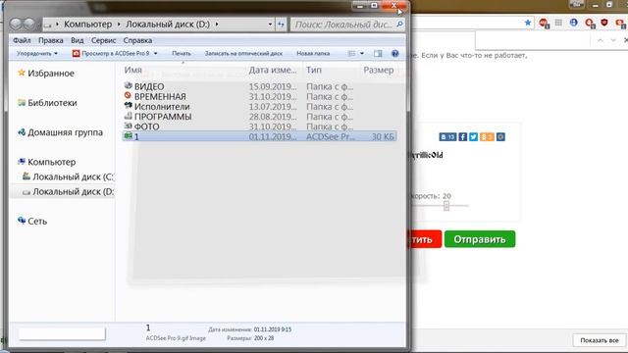This screenshot has width=628, height=353.
Task: Sort by the Имя column header
Action: point(133,70)
